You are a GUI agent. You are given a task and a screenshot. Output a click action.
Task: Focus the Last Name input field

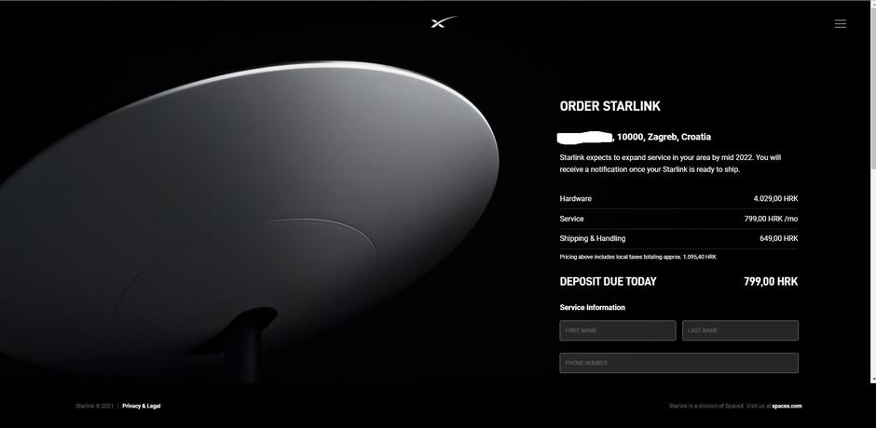tap(740, 330)
